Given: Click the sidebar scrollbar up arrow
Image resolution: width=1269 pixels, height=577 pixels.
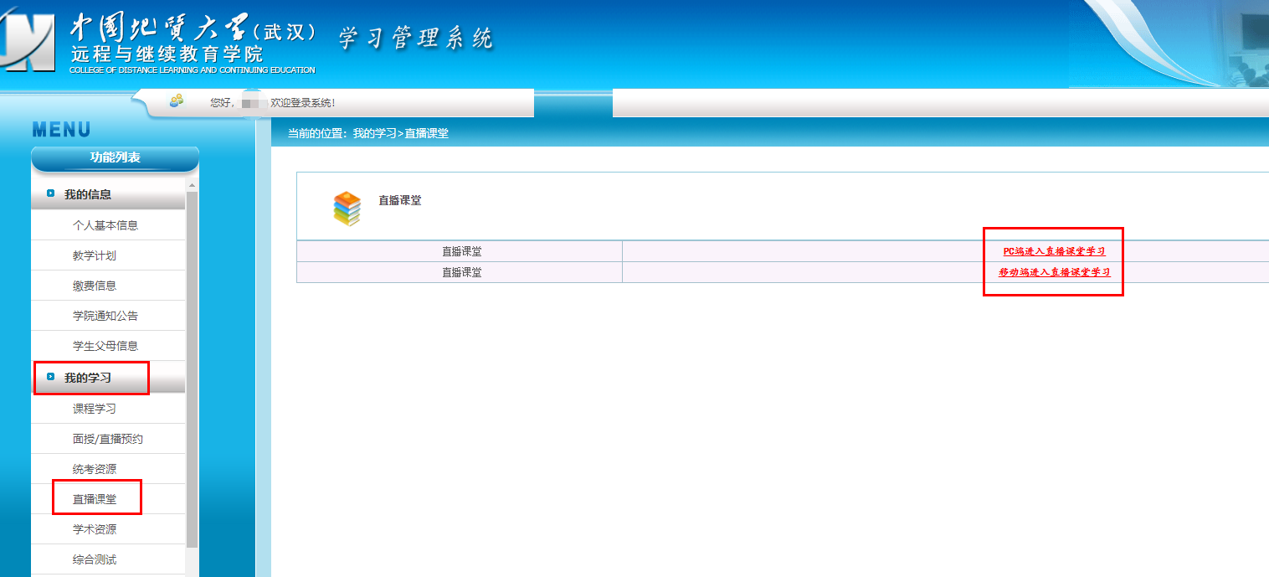Looking at the screenshot, I should pos(192,185).
